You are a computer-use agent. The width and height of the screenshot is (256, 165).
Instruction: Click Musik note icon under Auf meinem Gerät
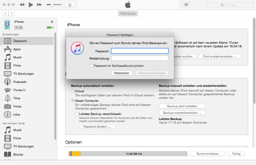[7, 130]
